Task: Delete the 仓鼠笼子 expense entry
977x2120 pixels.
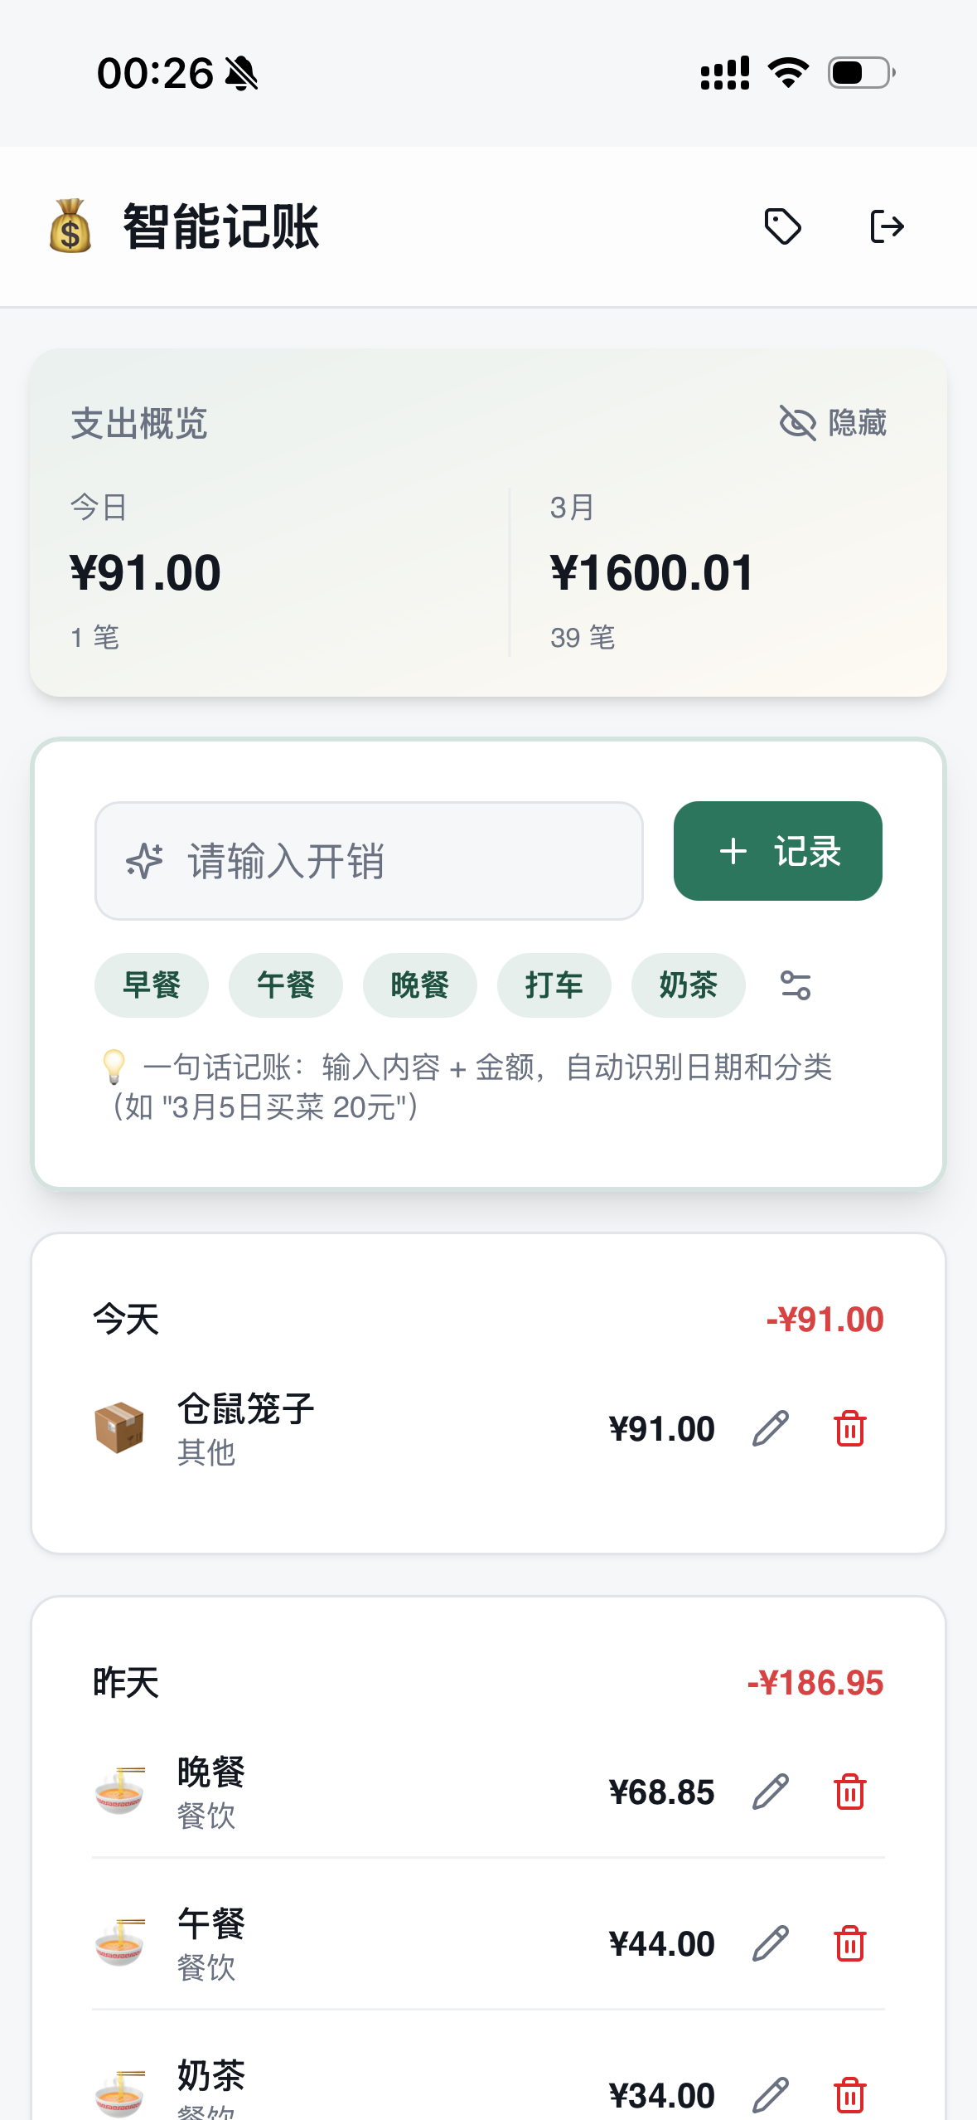Action: [x=850, y=1428]
